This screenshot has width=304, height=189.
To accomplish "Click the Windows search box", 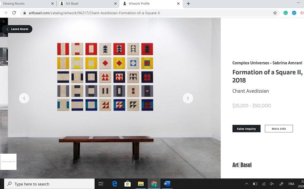I will (49, 184).
